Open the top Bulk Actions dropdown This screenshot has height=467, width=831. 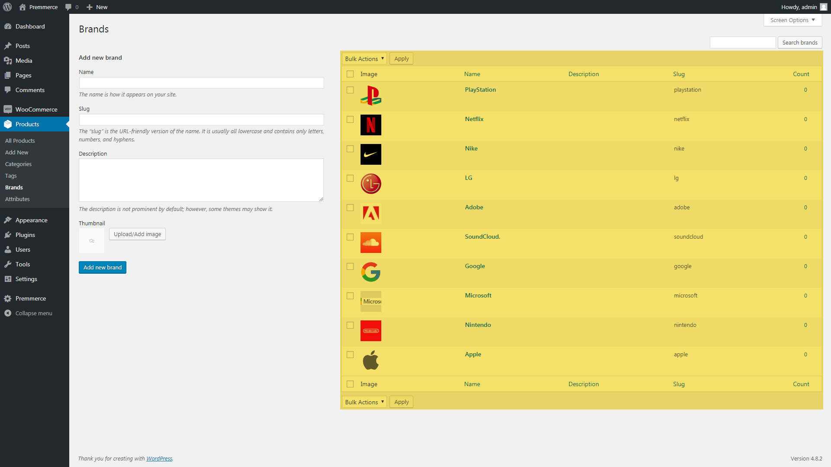tap(364, 59)
